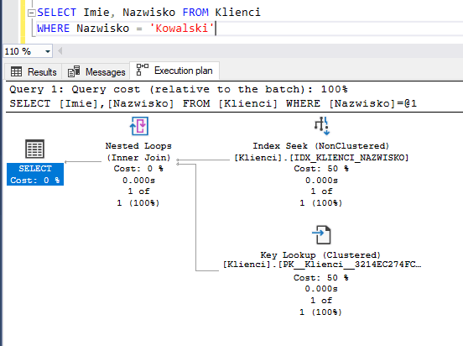Click the SELECT result table icon

pyautogui.click(x=35, y=149)
